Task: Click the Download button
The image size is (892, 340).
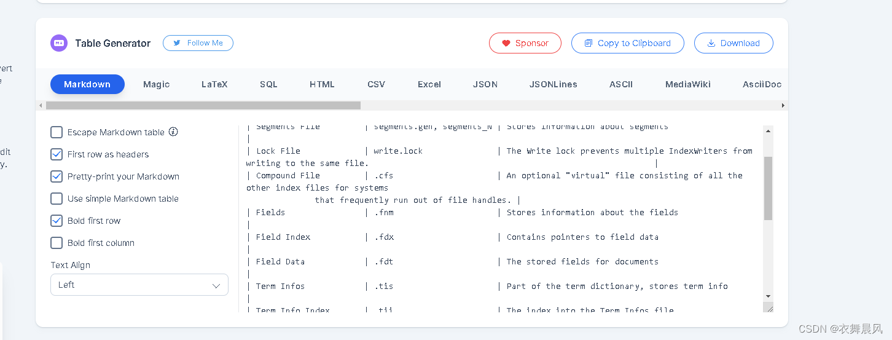Action: (734, 43)
